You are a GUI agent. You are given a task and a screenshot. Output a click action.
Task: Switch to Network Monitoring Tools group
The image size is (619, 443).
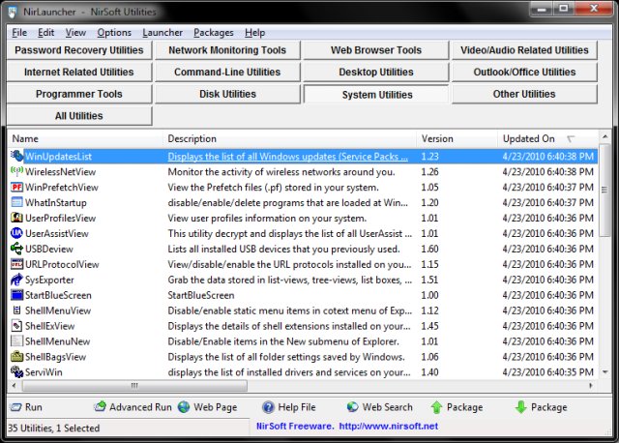[227, 50]
